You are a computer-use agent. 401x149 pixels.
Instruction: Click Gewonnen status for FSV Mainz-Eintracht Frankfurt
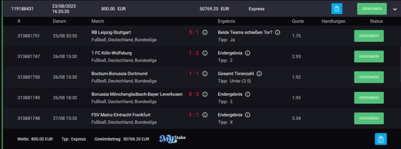point(369,119)
